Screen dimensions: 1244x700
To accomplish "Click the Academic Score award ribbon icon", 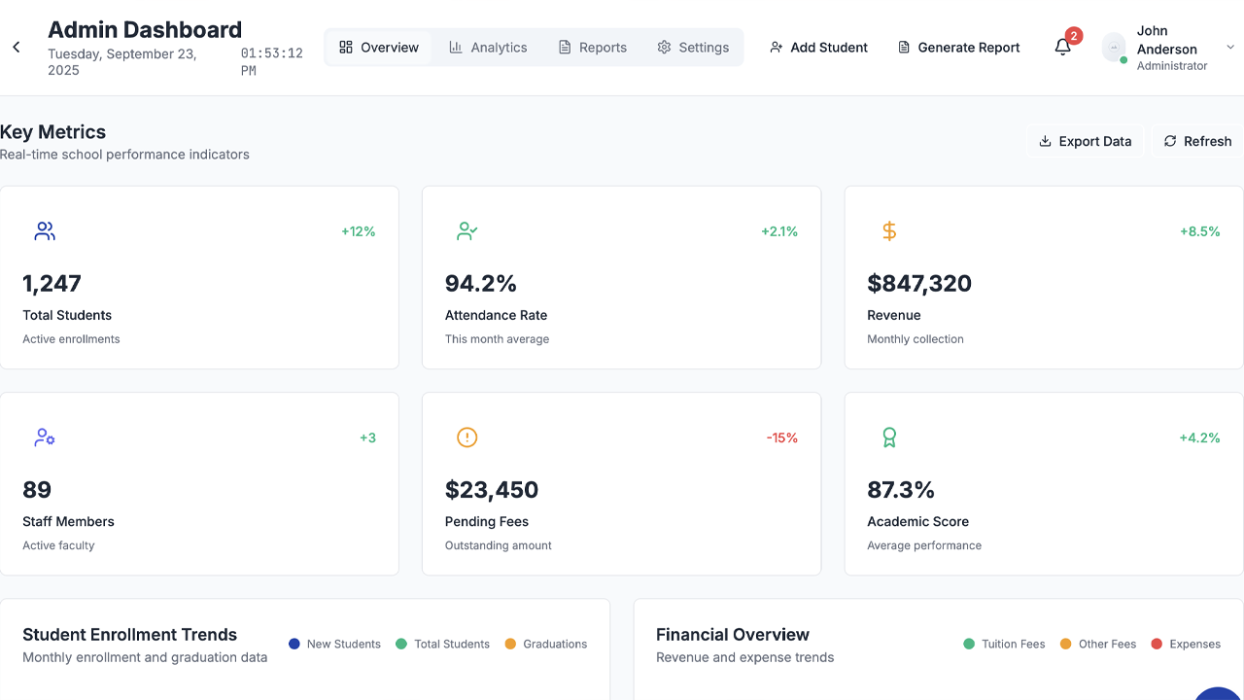I will (x=889, y=437).
